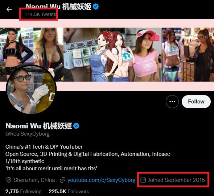Viewport: 214px width, 196px height.
Task: Click the location pin icon
Action: [9, 180]
